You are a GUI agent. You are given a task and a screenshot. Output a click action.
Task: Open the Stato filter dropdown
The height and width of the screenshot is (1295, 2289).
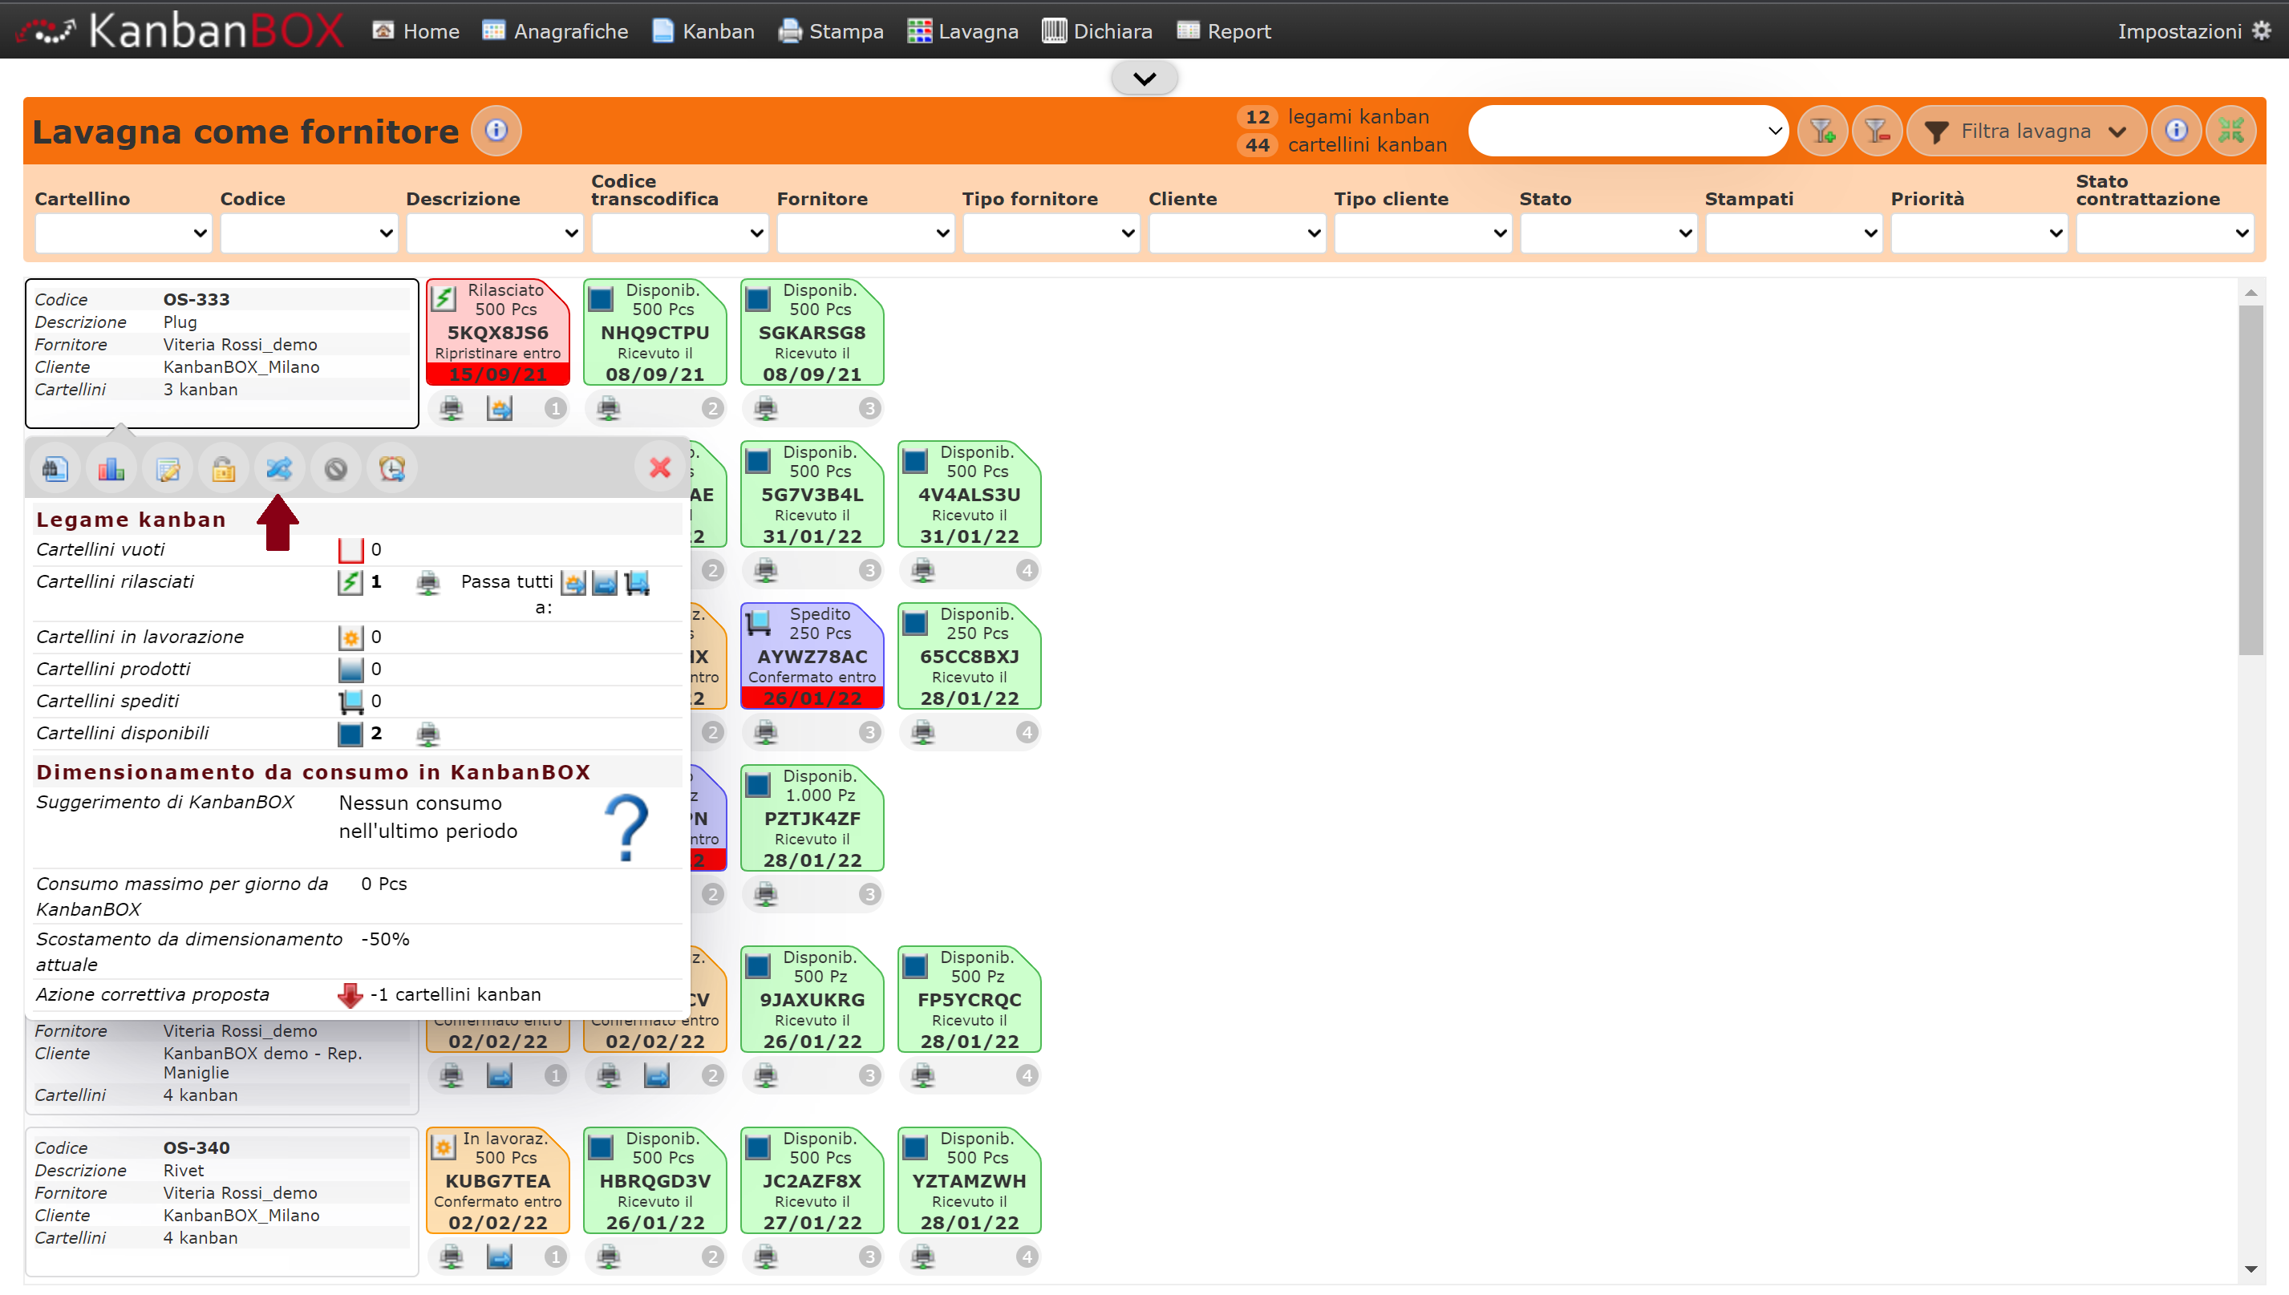[x=1607, y=233]
